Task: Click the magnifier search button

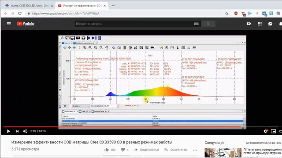Action: tap(208, 24)
